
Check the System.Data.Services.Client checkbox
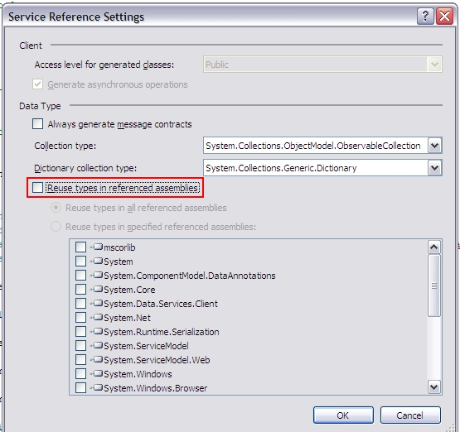click(80, 303)
